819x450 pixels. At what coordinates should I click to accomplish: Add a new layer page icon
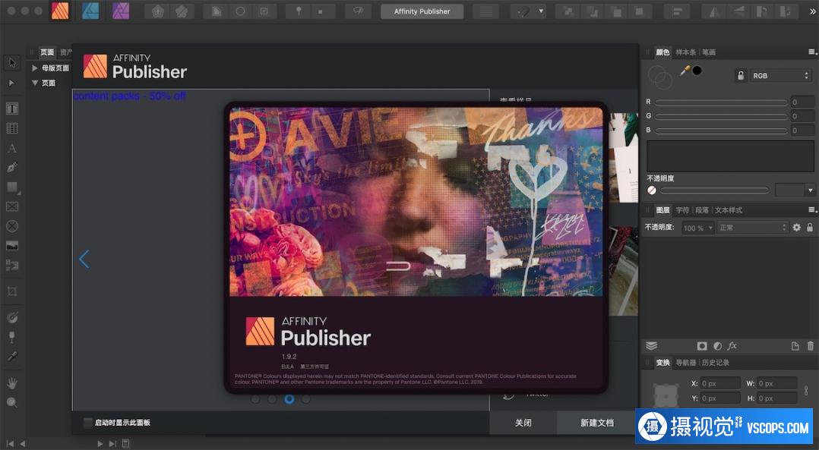pyautogui.click(x=795, y=346)
